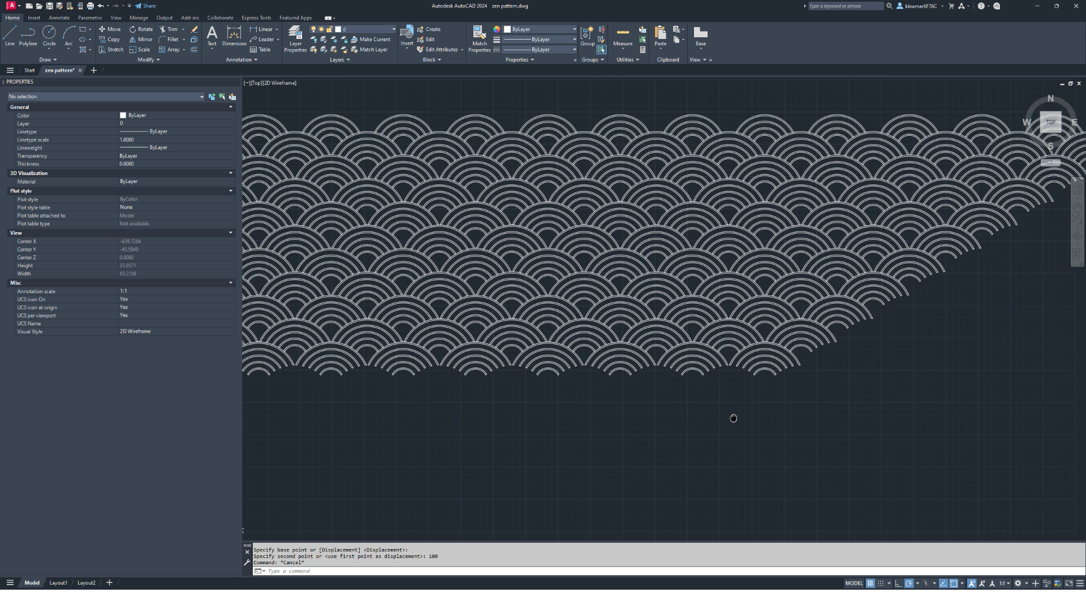Viewport: 1086px width, 610px height.
Task: Select the Rotate tool
Action: [x=141, y=29]
